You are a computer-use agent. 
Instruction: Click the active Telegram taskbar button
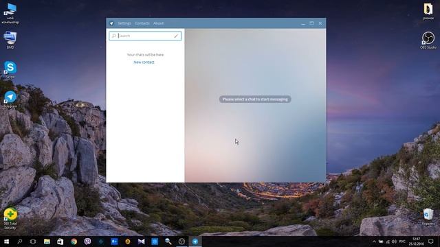pyautogui.click(x=195, y=242)
